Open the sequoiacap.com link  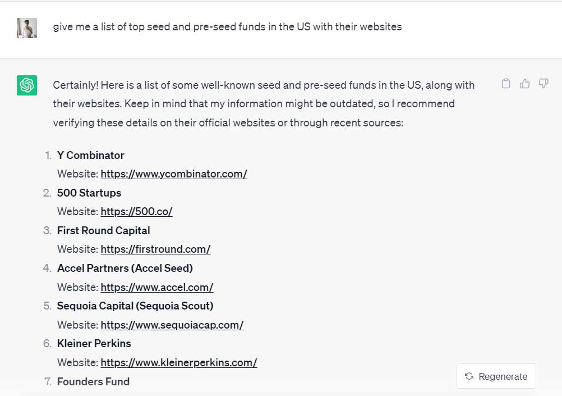[x=172, y=325]
